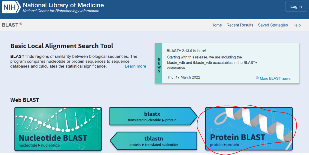Screen dimensions: 309x155
Task: Click the news date Thu, 17 March 2022
Action: (x=184, y=77)
